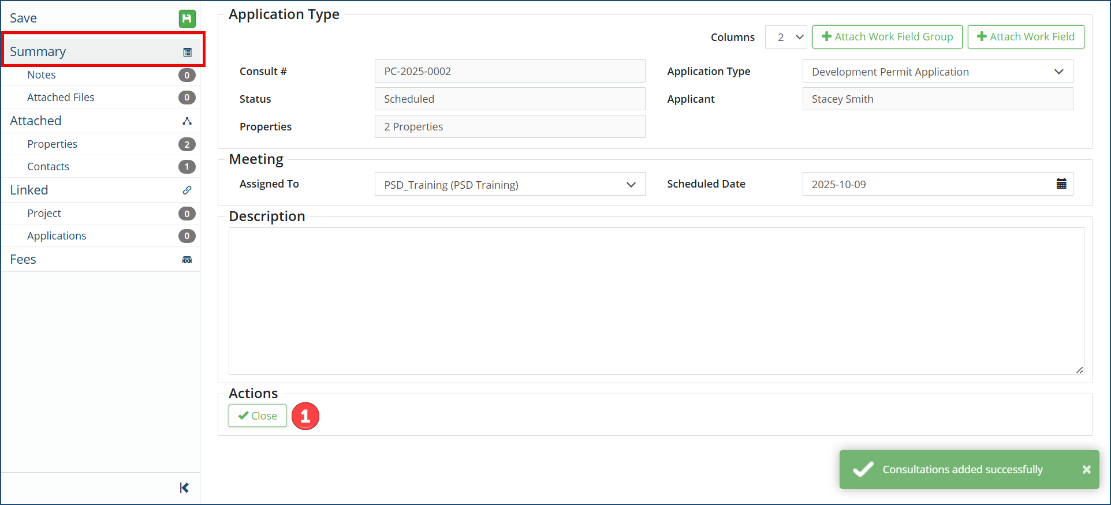The width and height of the screenshot is (1111, 505).
Task: Click the Attached section node icon
Action: click(187, 121)
